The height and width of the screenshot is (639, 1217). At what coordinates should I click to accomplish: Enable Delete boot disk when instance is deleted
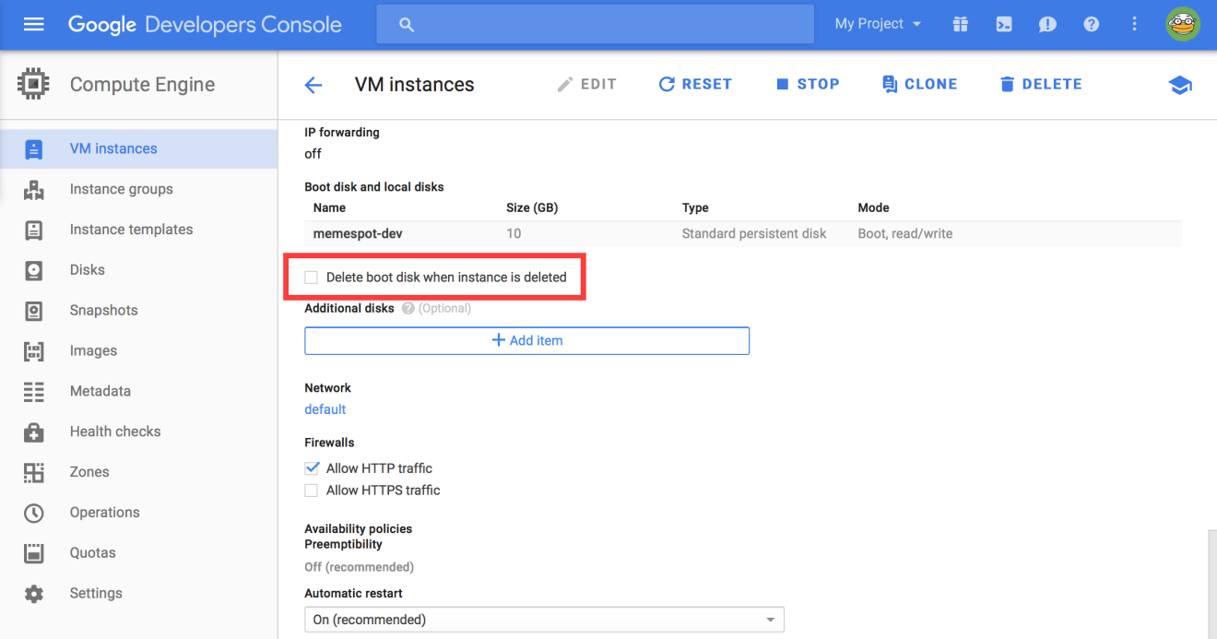coord(312,277)
